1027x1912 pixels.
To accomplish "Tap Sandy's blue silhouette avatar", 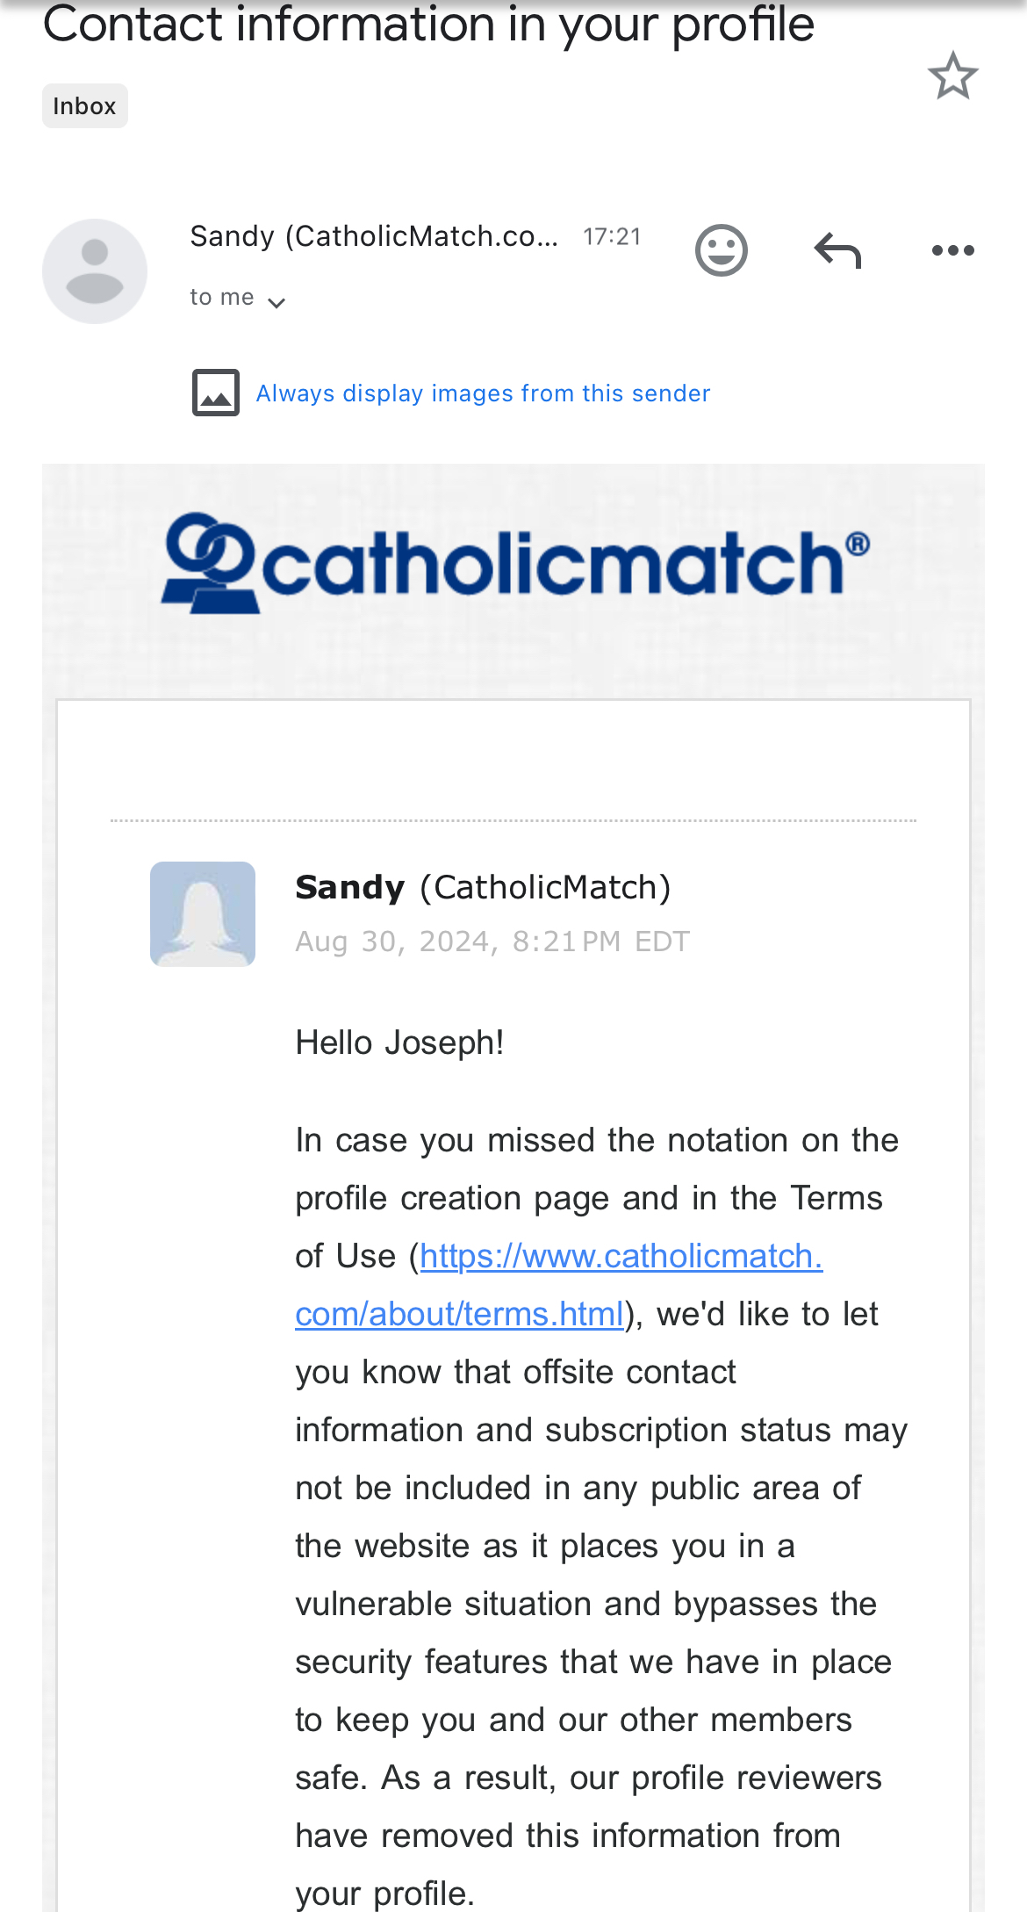I will (x=203, y=914).
